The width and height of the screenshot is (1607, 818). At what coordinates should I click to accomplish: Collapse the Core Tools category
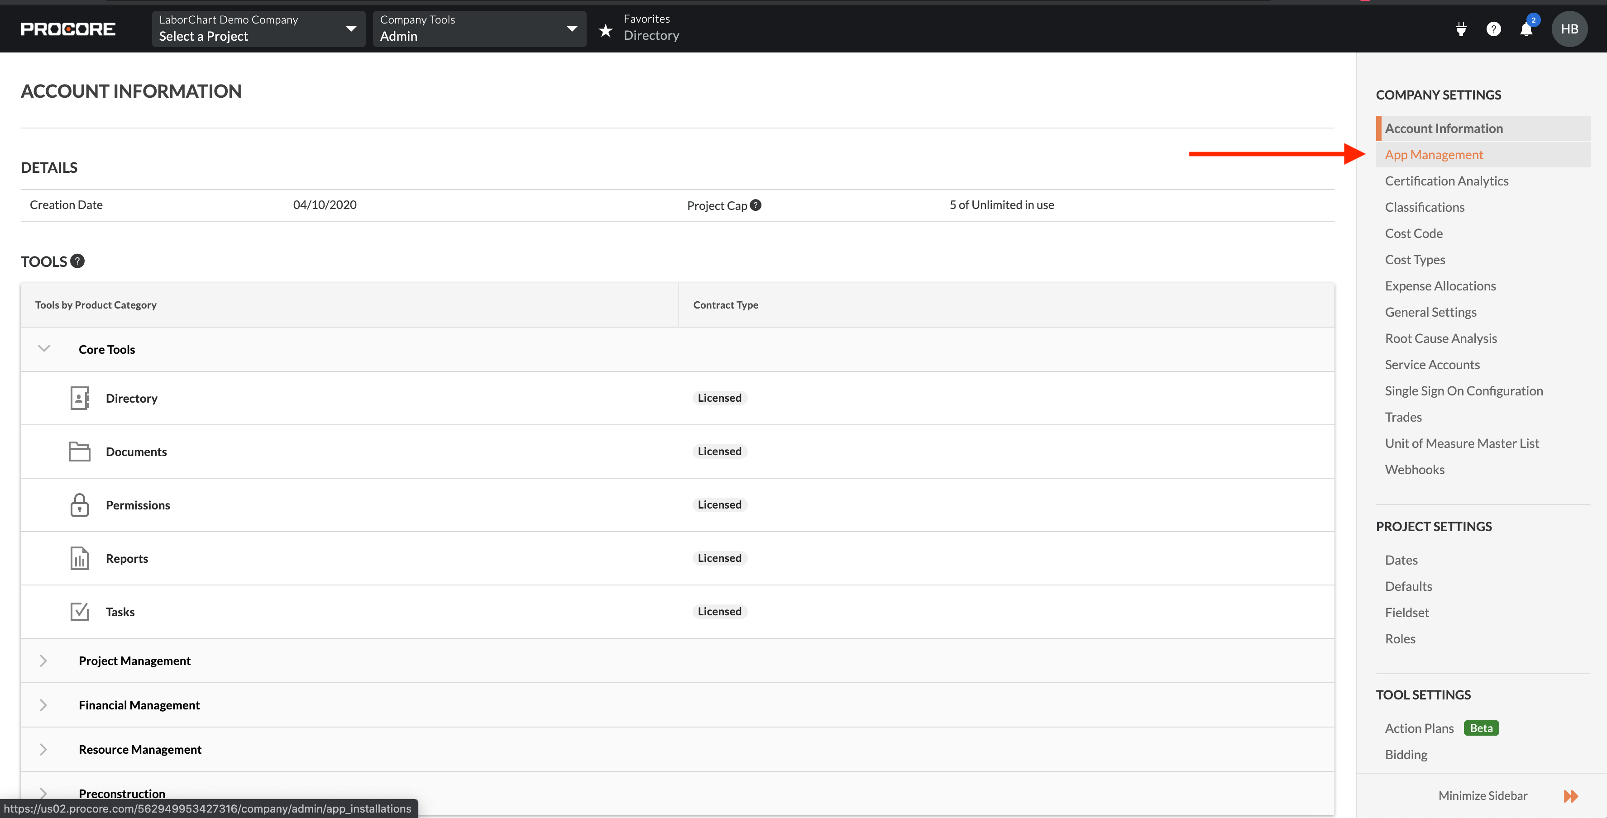(x=43, y=348)
